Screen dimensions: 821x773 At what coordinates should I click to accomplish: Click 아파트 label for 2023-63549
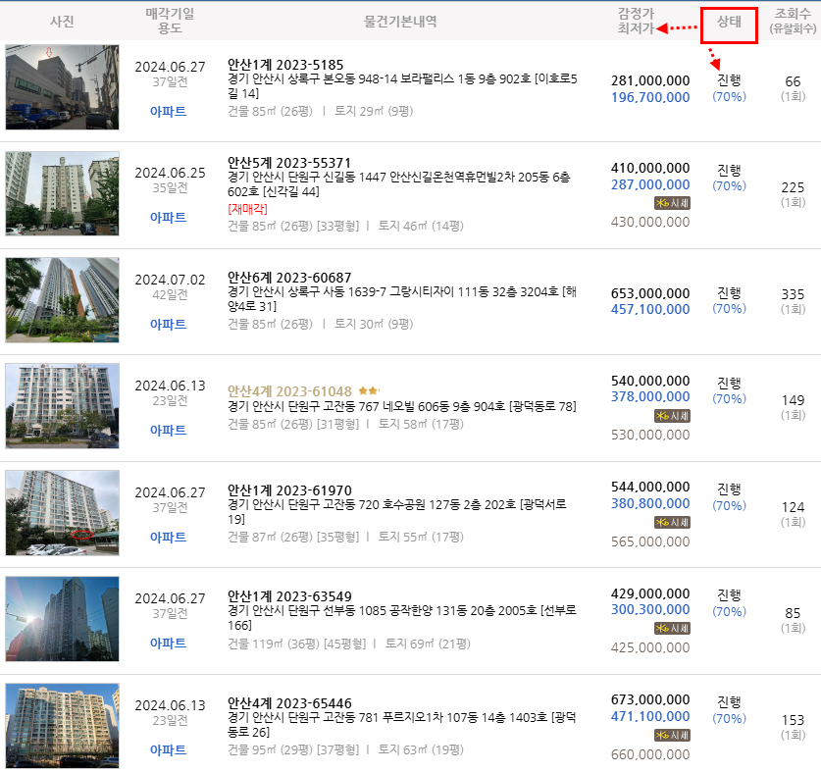168,644
